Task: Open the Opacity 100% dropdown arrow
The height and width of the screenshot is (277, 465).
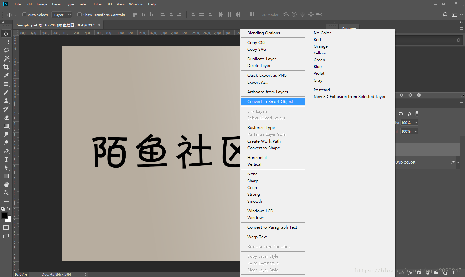Action: [416, 123]
